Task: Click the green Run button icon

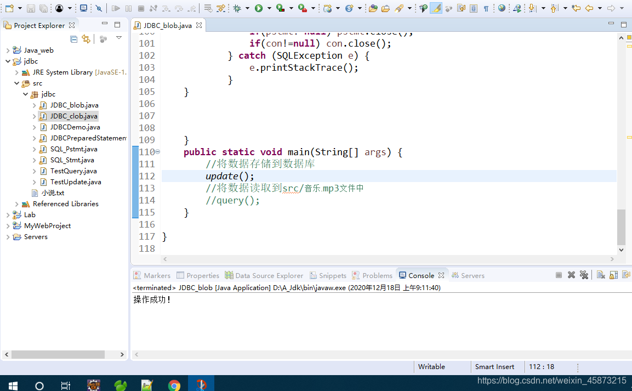Action: pyautogui.click(x=259, y=8)
